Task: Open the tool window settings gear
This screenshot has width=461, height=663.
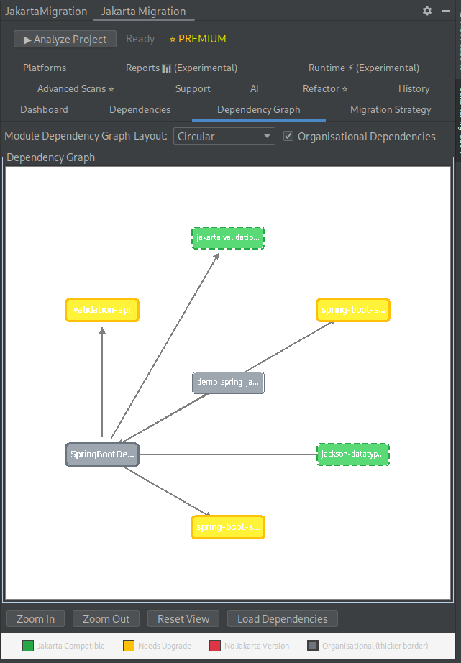Action: 427,11
